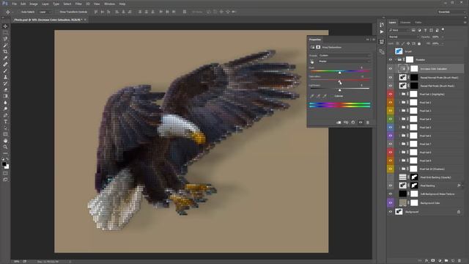Delete adjustment layer via Properties trash icon
The height and width of the screenshot is (264, 469).
[368, 122]
